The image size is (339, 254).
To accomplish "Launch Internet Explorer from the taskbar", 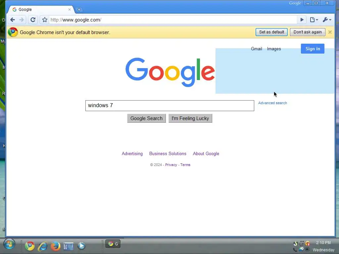I will coord(43,246).
